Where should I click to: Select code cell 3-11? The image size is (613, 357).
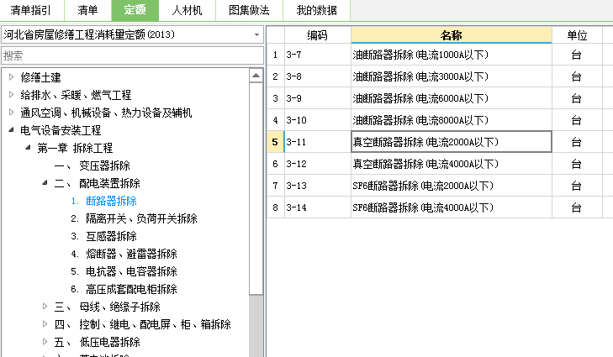pos(318,142)
